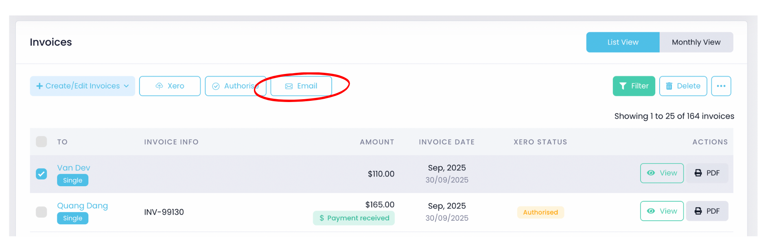The width and height of the screenshot is (772, 250).
Task: Click the Delete trash button
Action: (x=683, y=86)
